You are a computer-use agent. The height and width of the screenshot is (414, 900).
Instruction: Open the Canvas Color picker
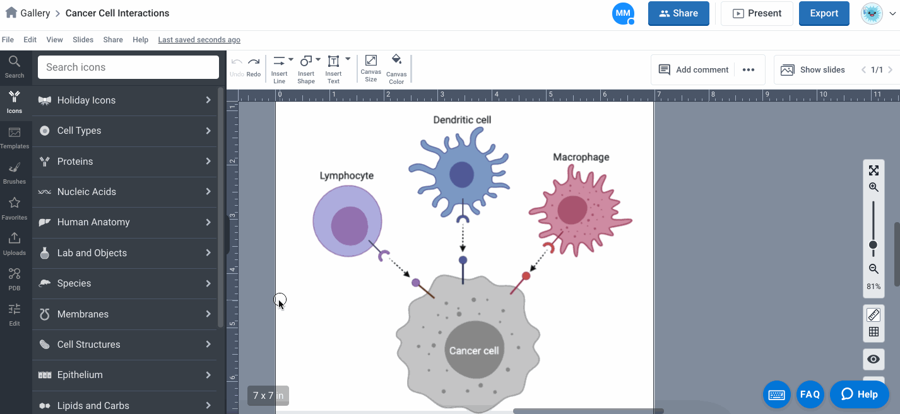pos(396,68)
